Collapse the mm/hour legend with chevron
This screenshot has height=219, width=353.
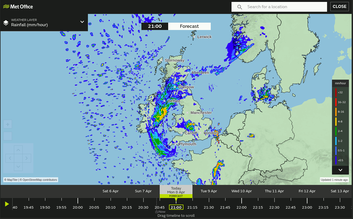pos(340,170)
